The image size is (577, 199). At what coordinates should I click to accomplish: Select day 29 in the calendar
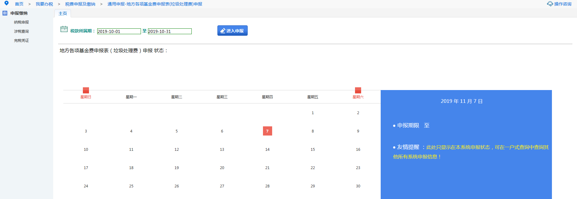313,186
